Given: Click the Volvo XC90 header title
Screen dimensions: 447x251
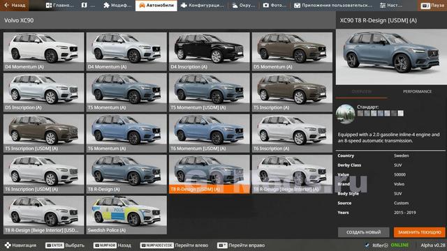Looking at the screenshot, I should pos(19,20).
